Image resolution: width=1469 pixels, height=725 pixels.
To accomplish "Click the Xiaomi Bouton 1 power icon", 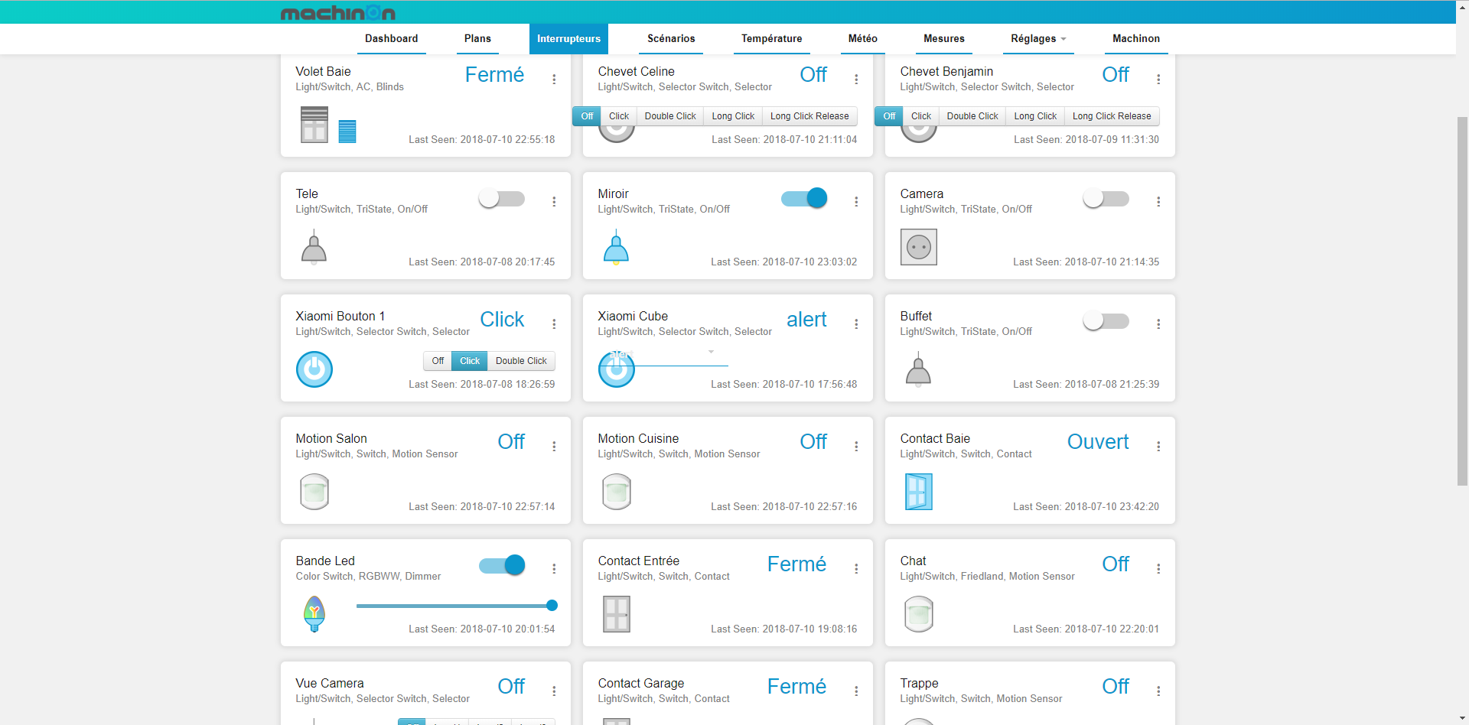I will tap(314, 369).
